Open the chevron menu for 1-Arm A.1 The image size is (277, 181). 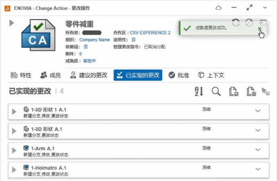(x=258, y=150)
